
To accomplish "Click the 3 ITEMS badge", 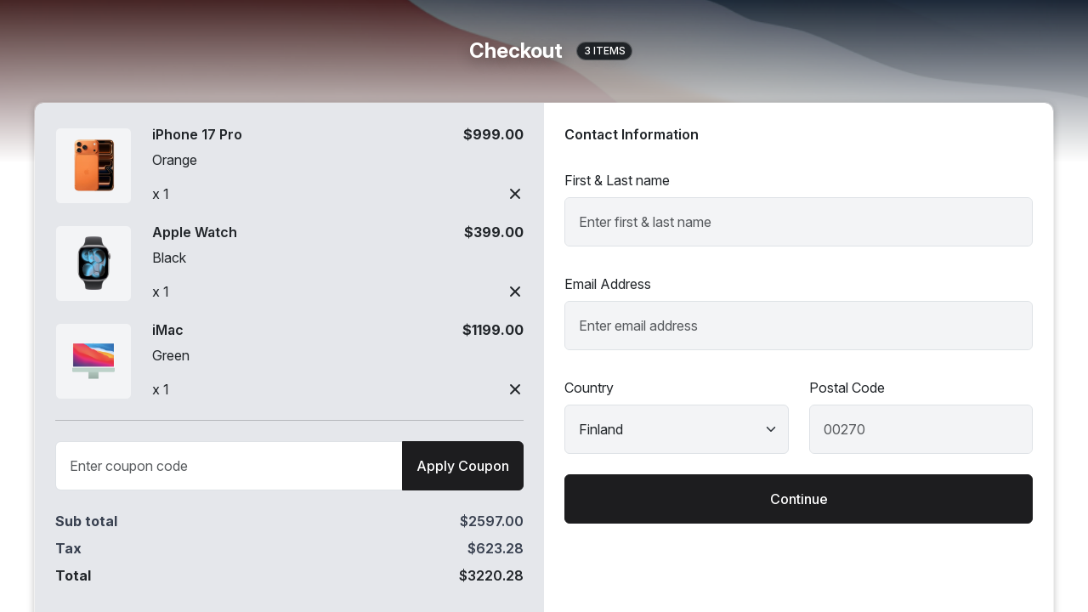I will click(x=604, y=51).
